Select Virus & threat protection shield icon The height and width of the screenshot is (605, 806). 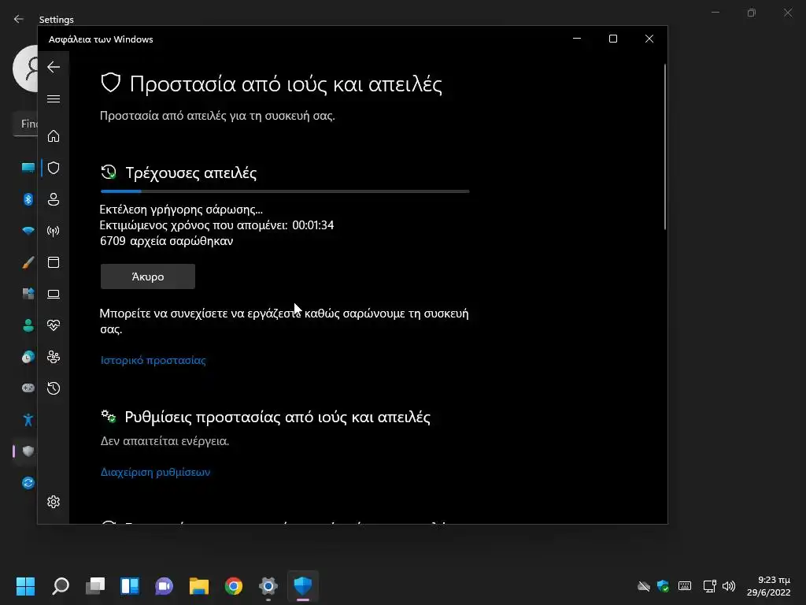pyautogui.click(x=54, y=168)
